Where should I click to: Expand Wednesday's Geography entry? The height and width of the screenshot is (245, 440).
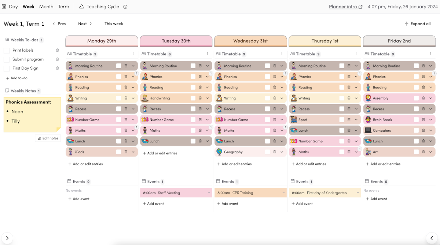(x=282, y=151)
